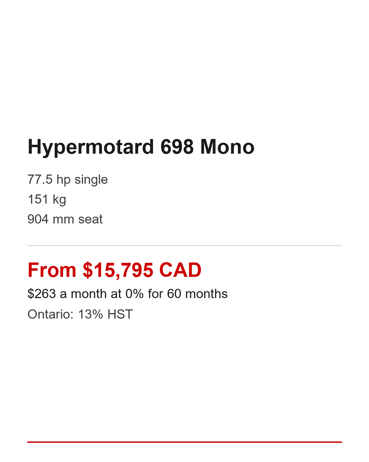Click the 60 months term text
The height and width of the screenshot is (462, 369).
coord(197,294)
